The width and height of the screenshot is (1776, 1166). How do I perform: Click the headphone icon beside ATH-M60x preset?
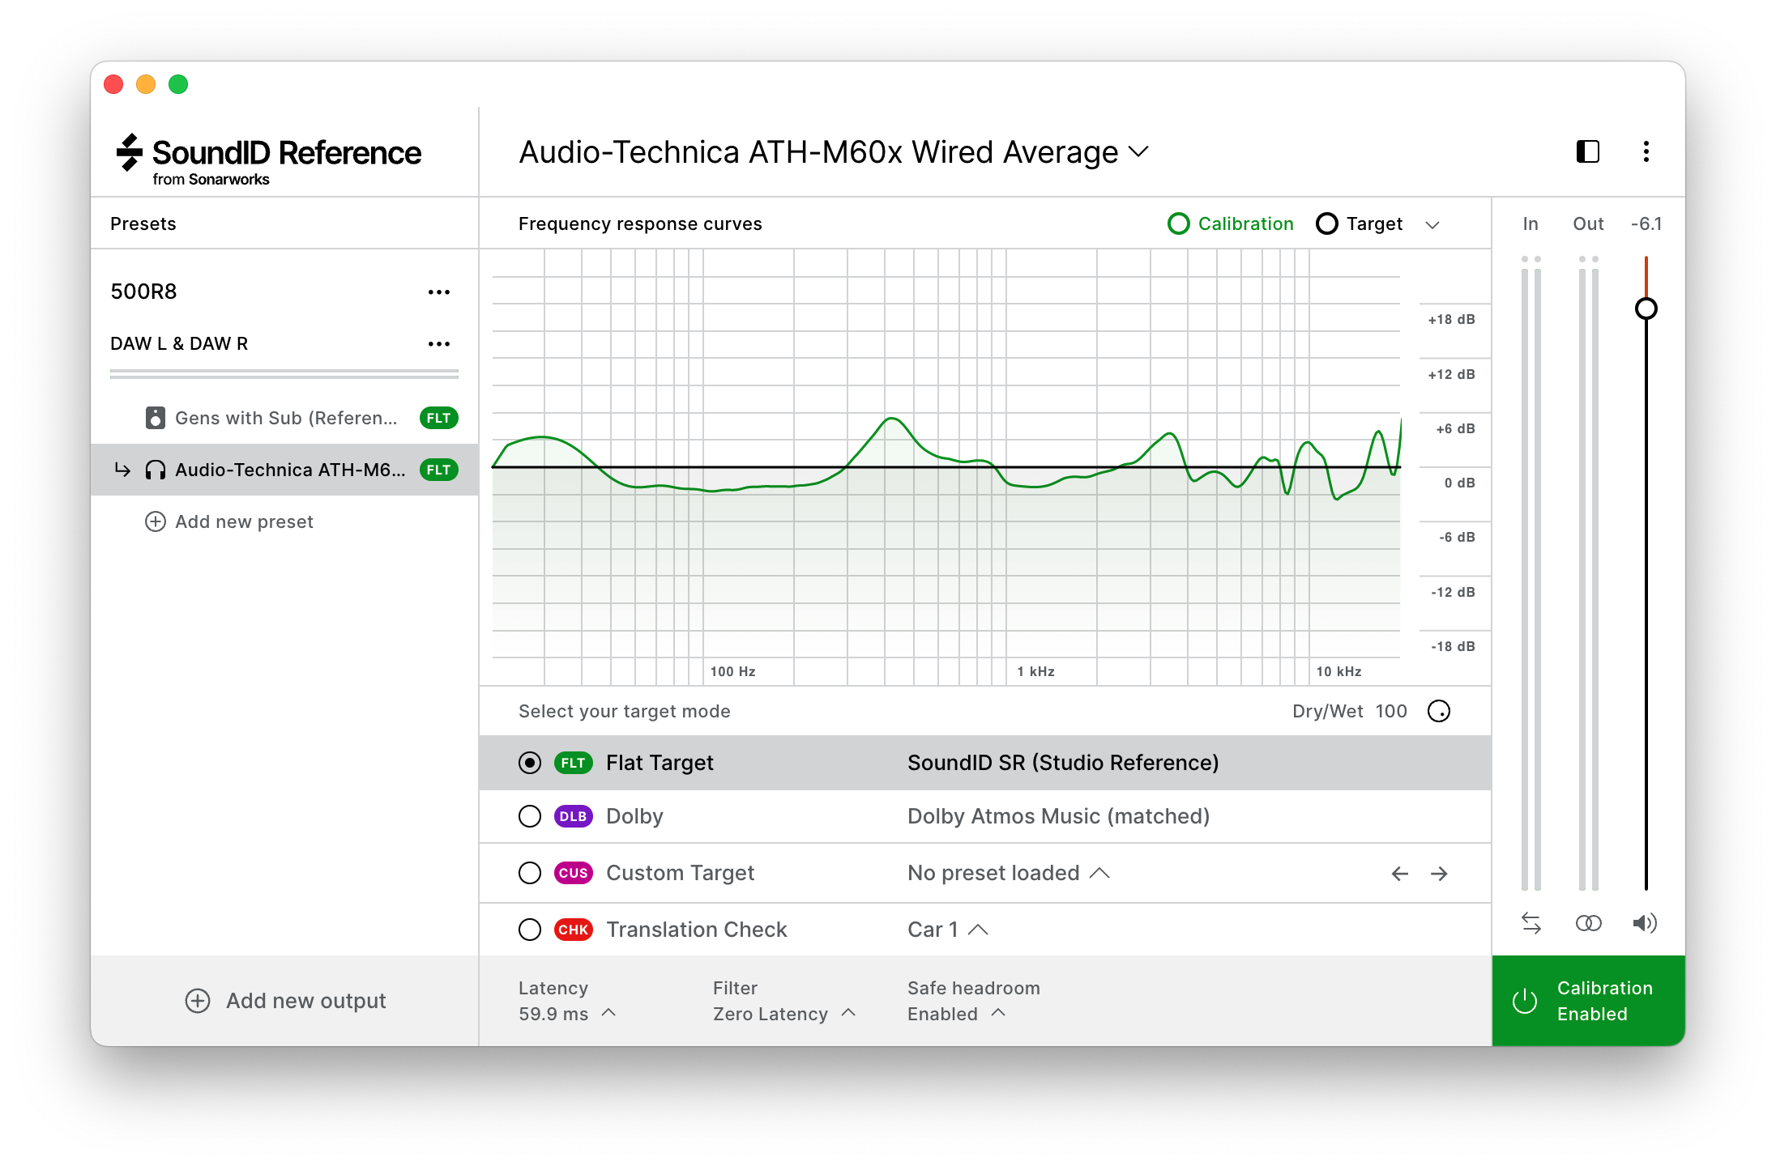tap(156, 470)
